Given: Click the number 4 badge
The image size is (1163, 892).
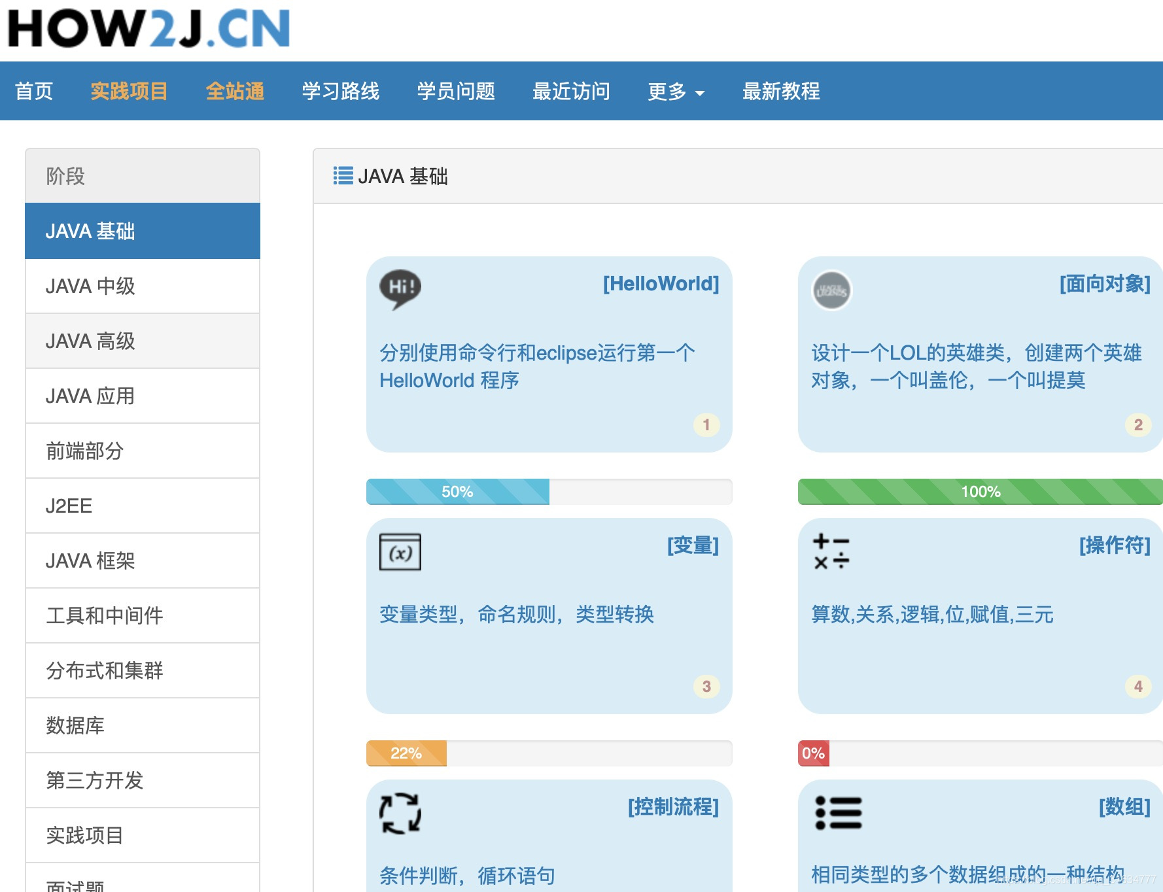Looking at the screenshot, I should click(1138, 687).
